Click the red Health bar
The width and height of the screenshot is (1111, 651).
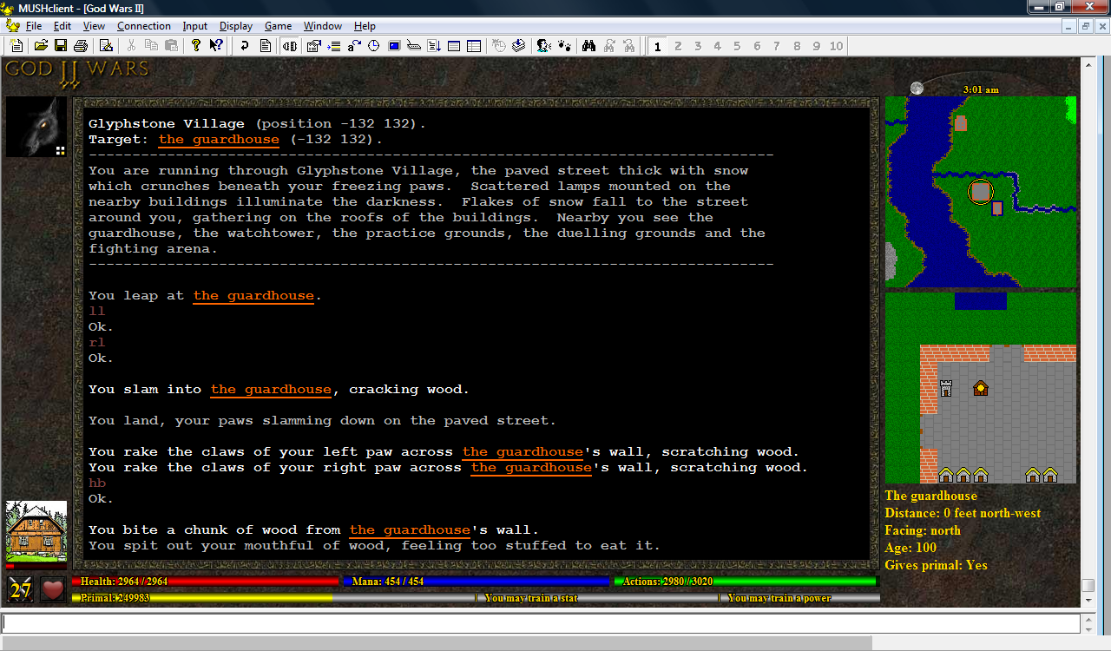tap(206, 582)
